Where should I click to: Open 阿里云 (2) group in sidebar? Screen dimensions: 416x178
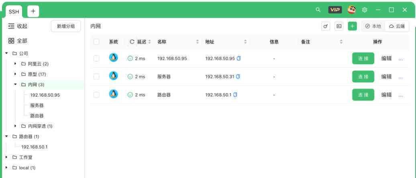point(38,64)
